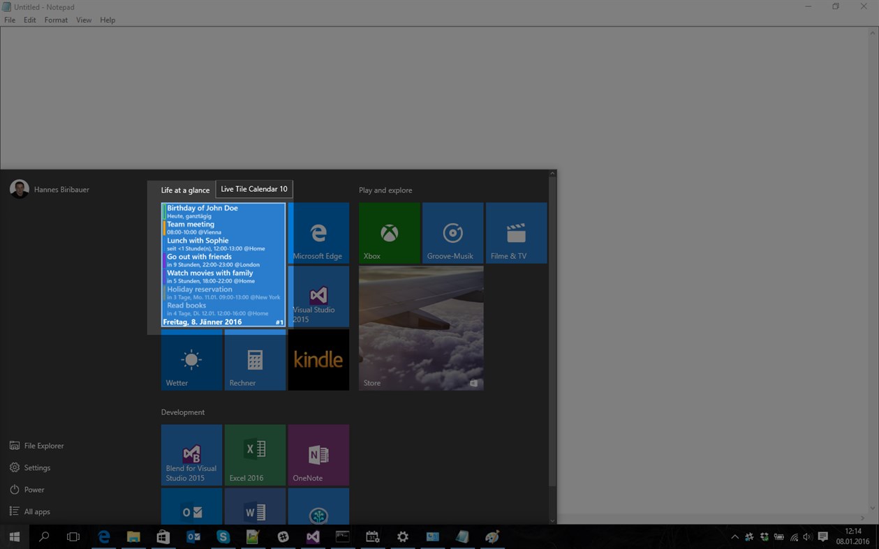879x549 pixels.
Task: Open the Microsoft Edge tile
Action: pyautogui.click(x=319, y=233)
